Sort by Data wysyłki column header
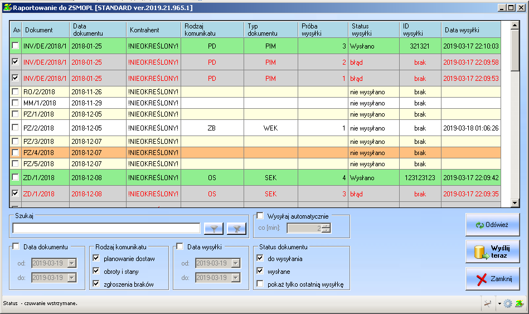Viewport: 529px width, 314px height. [x=471, y=30]
